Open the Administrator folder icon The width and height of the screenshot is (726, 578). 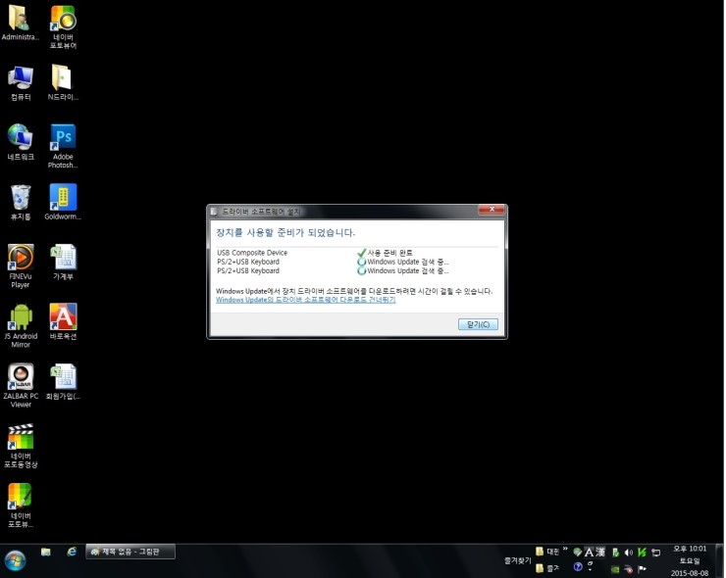(x=21, y=19)
